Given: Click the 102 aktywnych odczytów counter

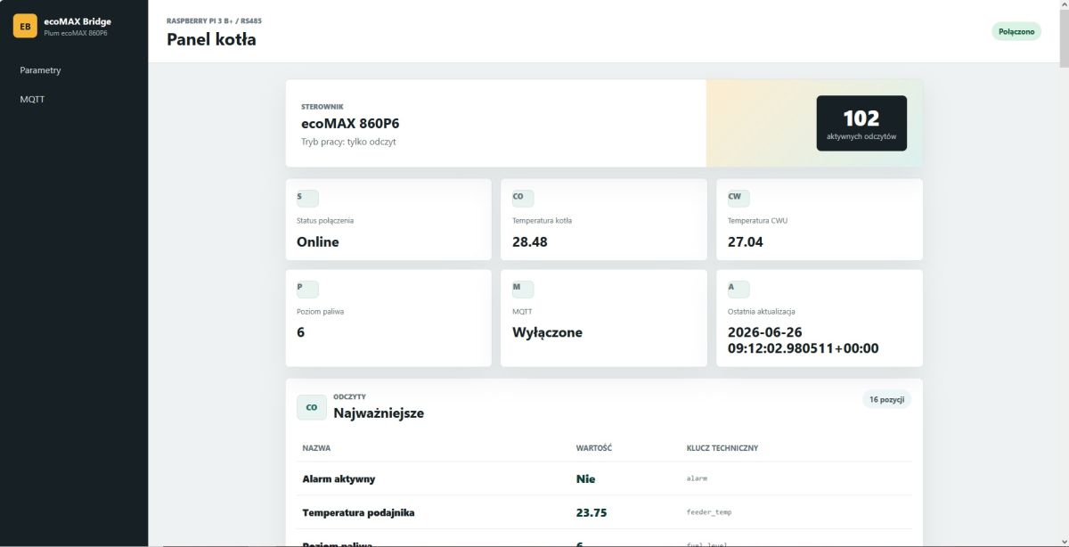Looking at the screenshot, I should coord(861,123).
